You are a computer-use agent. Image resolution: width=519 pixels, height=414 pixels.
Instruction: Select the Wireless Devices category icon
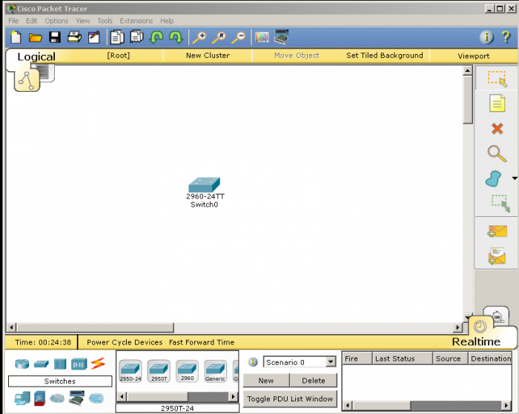79,364
